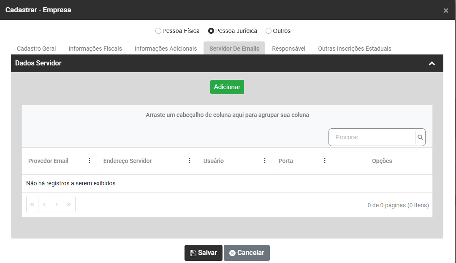Click the column grouping drop area text

[x=227, y=115]
